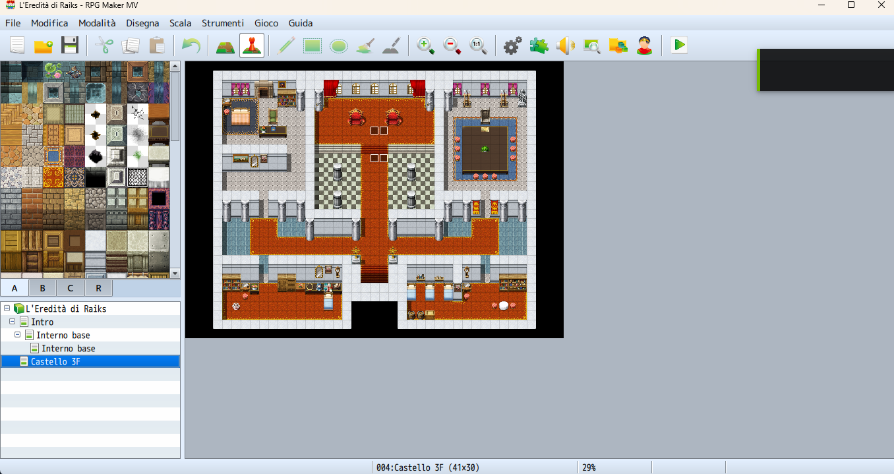The image size is (894, 474).
Task: Click the 29% zoom status text
Action: 589,467
